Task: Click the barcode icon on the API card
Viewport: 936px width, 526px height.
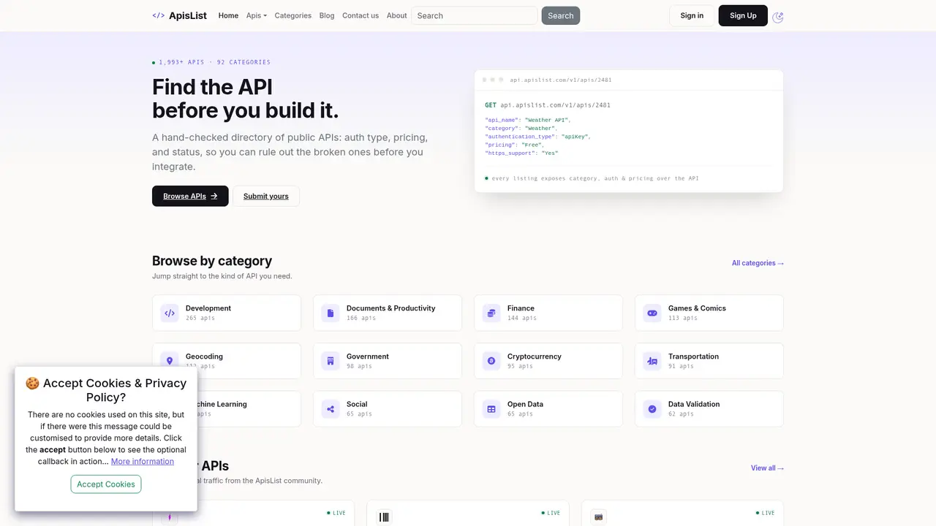Action: click(x=384, y=517)
